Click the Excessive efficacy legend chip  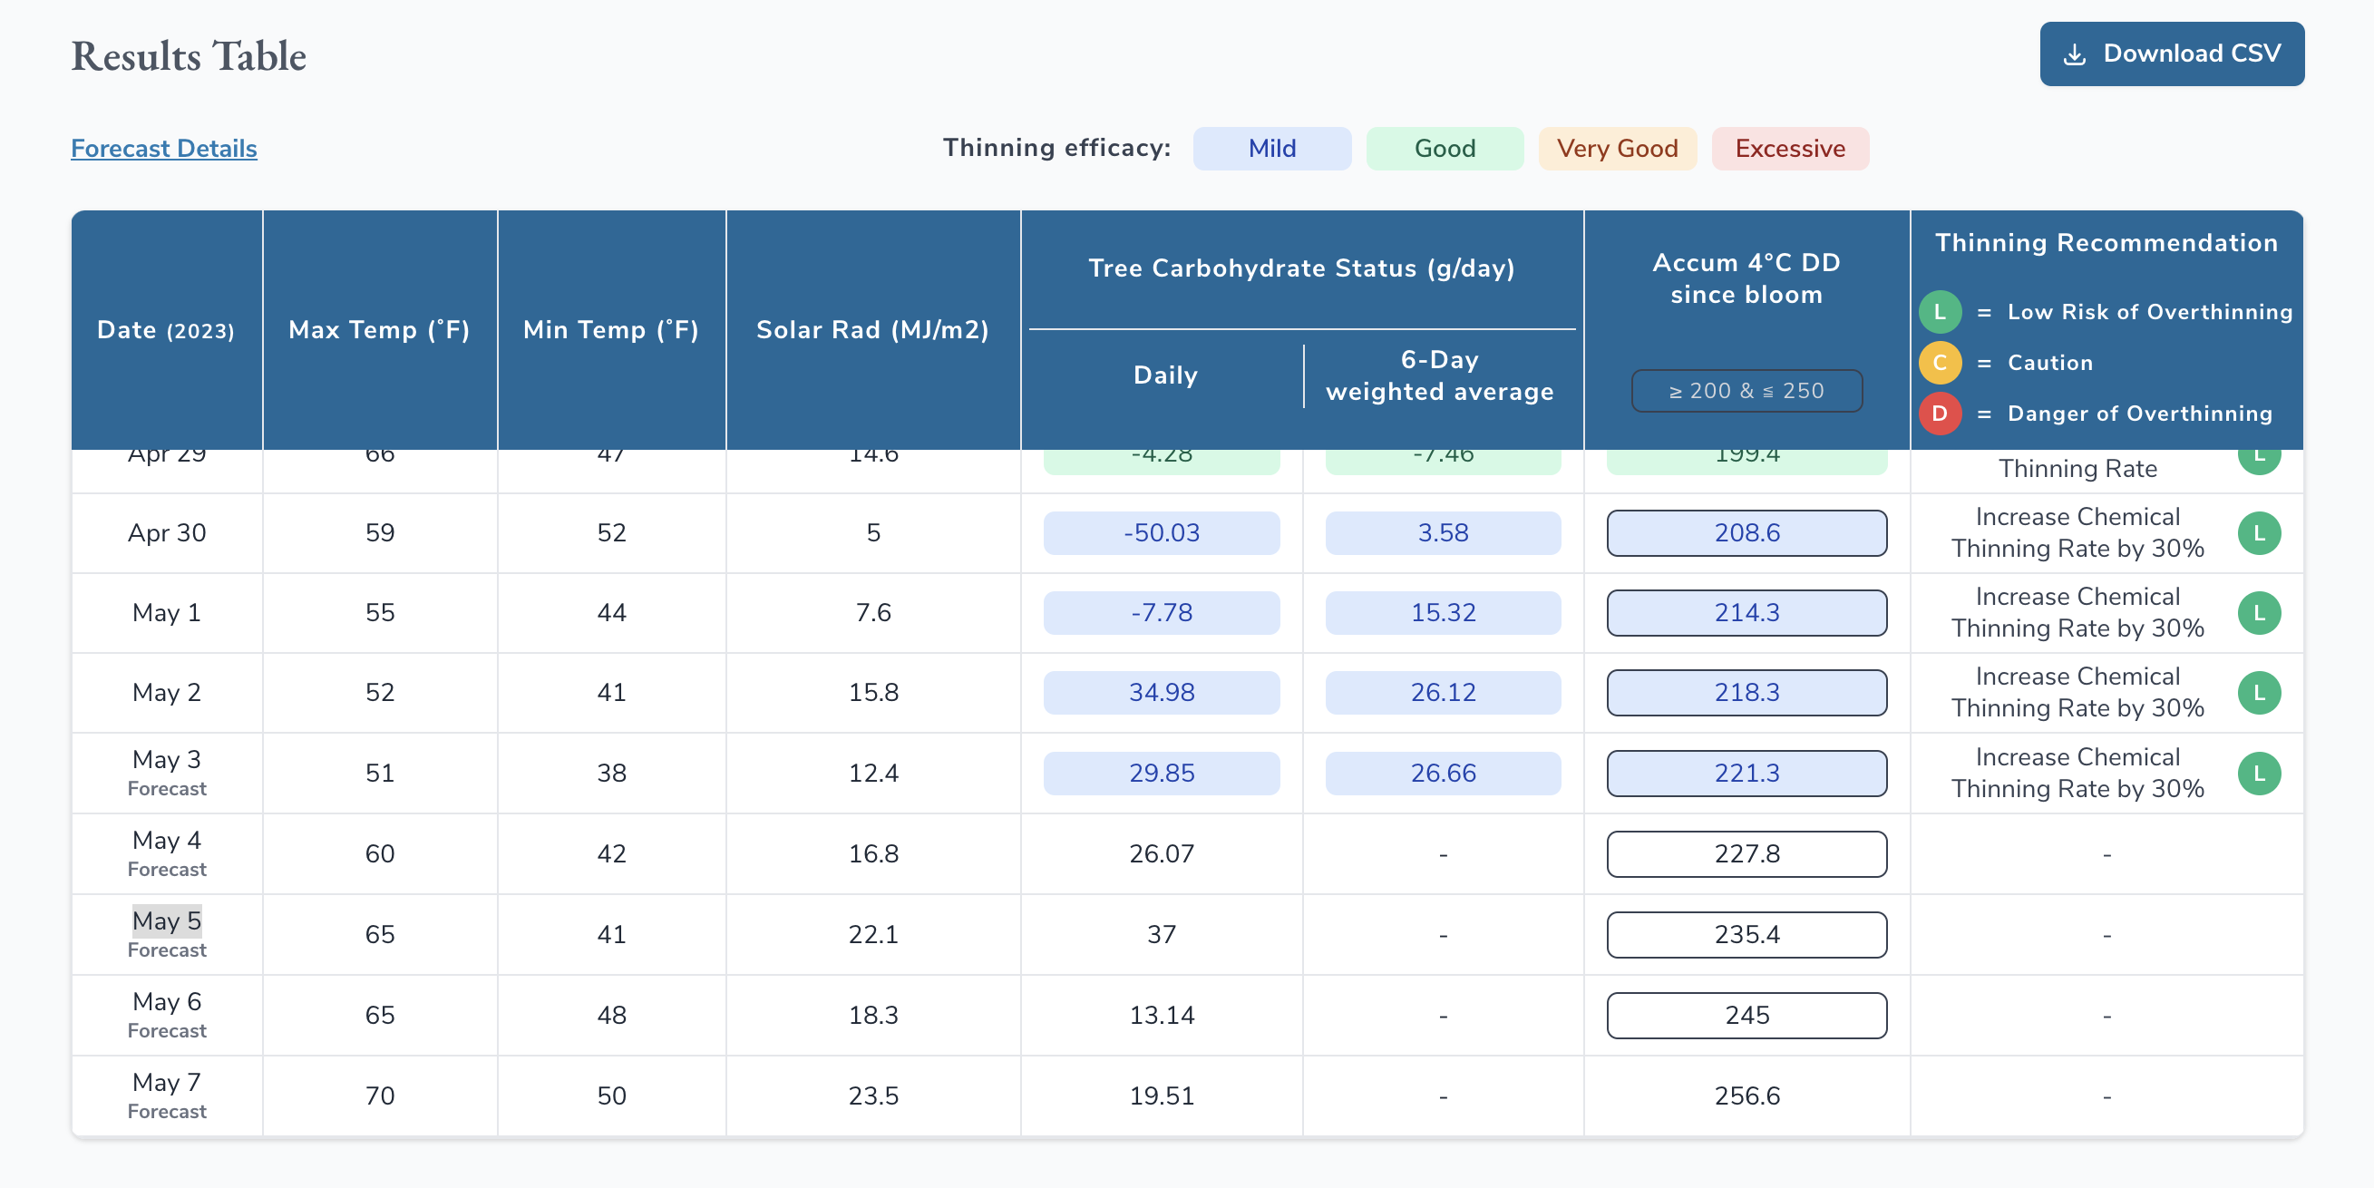[x=1789, y=149]
